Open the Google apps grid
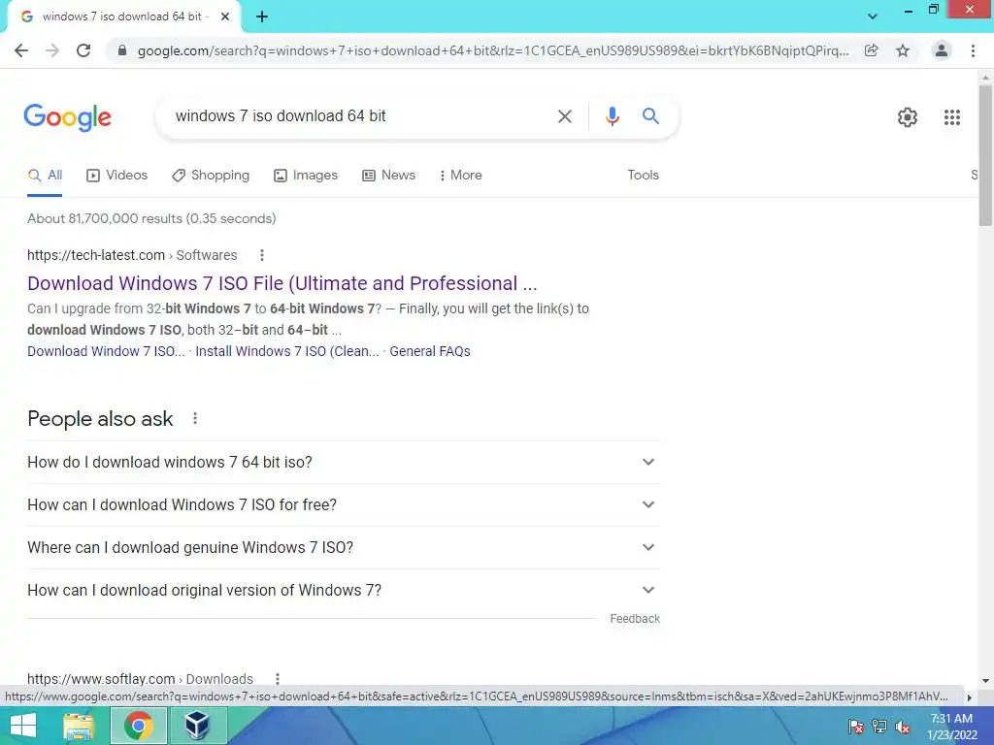The height and width of the screenshot is (745, 994). point(952,117)
